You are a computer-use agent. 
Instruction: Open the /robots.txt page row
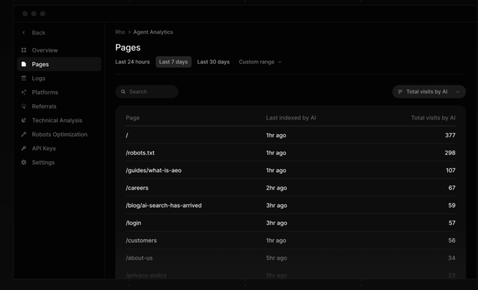(140, 153)
